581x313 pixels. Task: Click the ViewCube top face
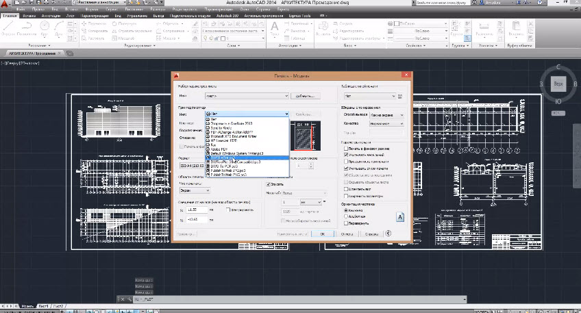558,84
